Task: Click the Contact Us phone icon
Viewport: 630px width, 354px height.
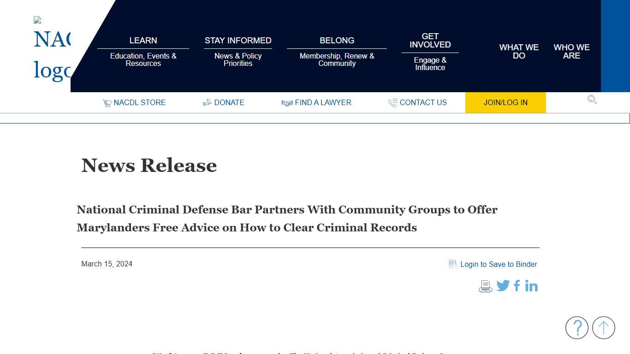Action: pos(392,102)
